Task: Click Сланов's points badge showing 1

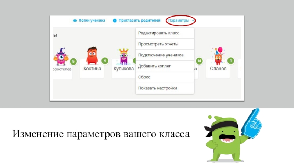Action: coord(231,60)
